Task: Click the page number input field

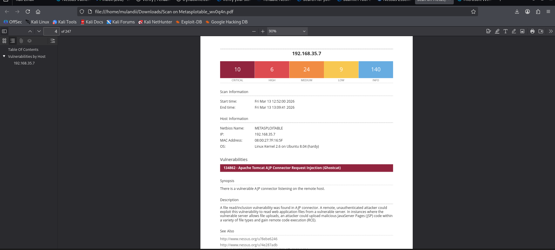Action: 51,31
